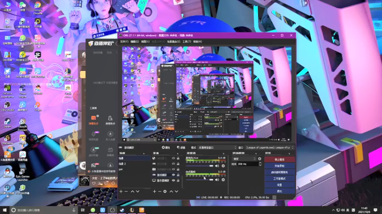Click Exit button in OBS controls
382x214 pixels.
click(x=279, y=191)
